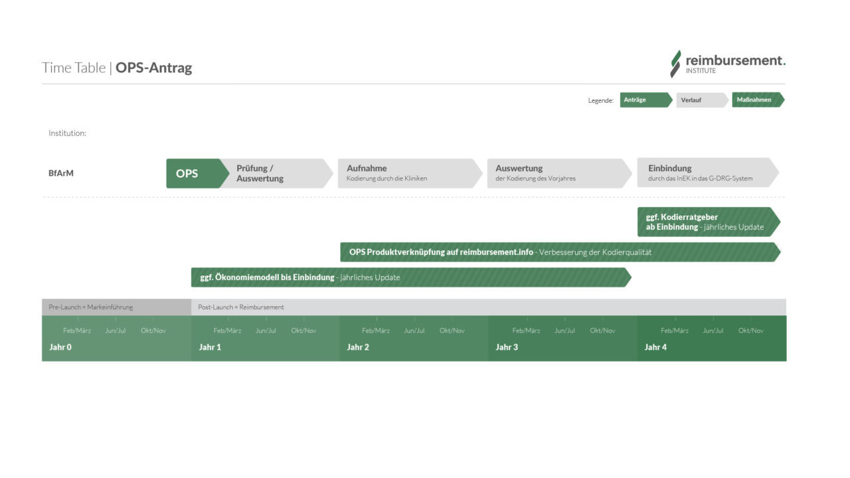The width and height of the screenshot is (850, 478).
Task: Select the green OPS arrow block
Action: [189, 174]
